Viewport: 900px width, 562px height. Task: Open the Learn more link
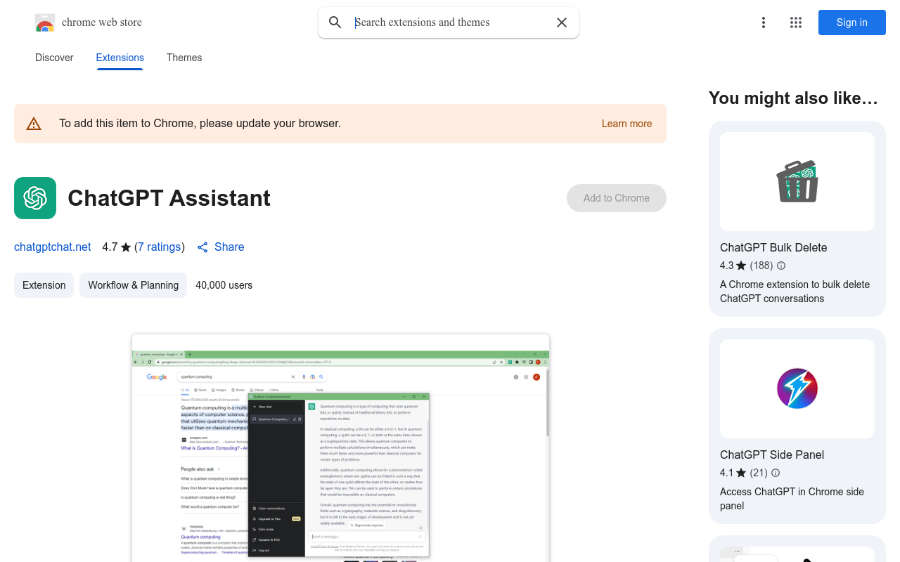(x=626, y=124)
